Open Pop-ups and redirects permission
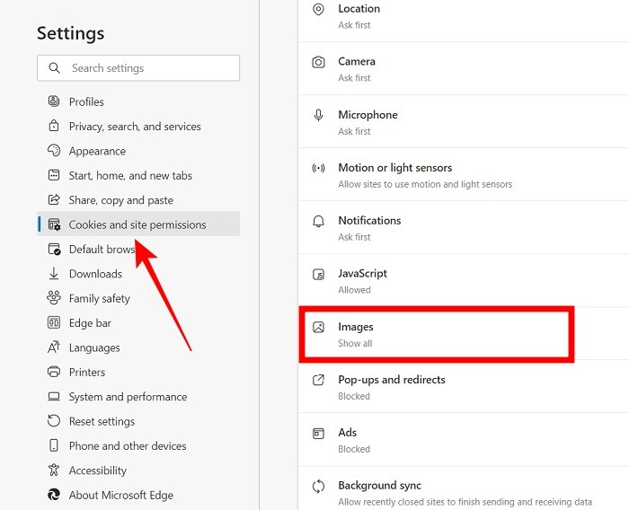 click(x=391, y=380)
